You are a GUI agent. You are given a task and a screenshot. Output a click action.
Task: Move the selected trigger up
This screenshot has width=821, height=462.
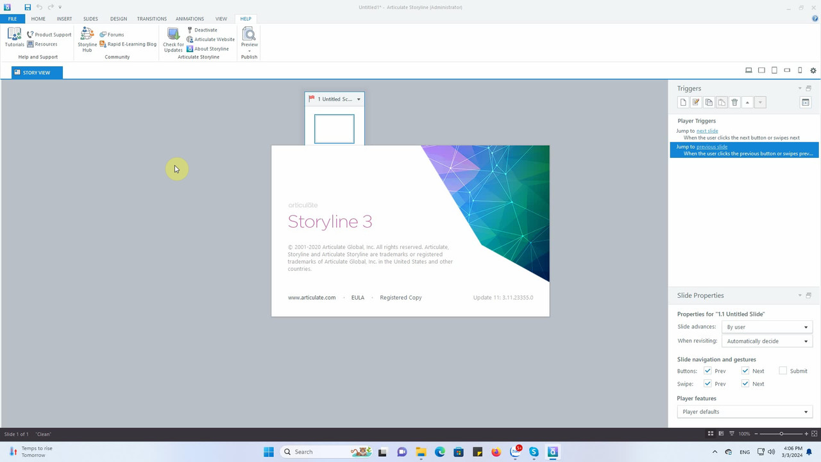click(x=747, y=103)
